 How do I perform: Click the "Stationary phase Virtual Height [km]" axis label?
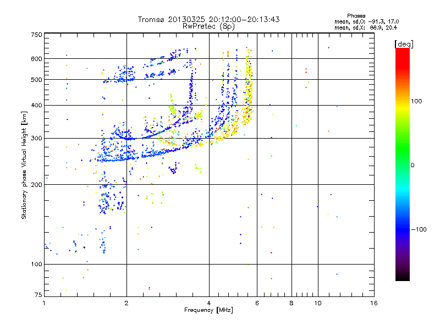point(24,165)
